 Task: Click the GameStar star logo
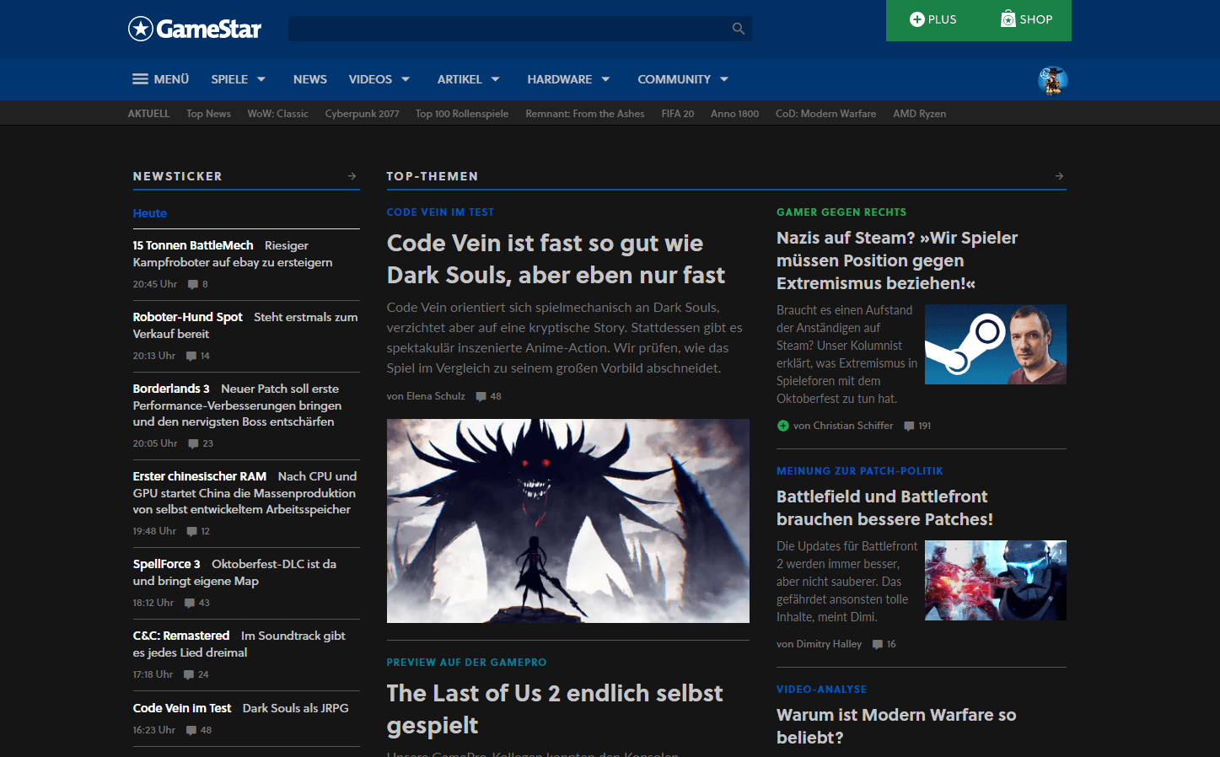(x=139, y=28)
